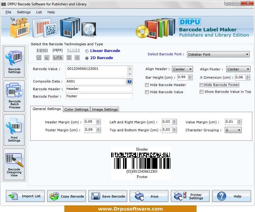The image size is (255, 212).
Task: Click the Composite Data help icon
Action: coord(130,81)
